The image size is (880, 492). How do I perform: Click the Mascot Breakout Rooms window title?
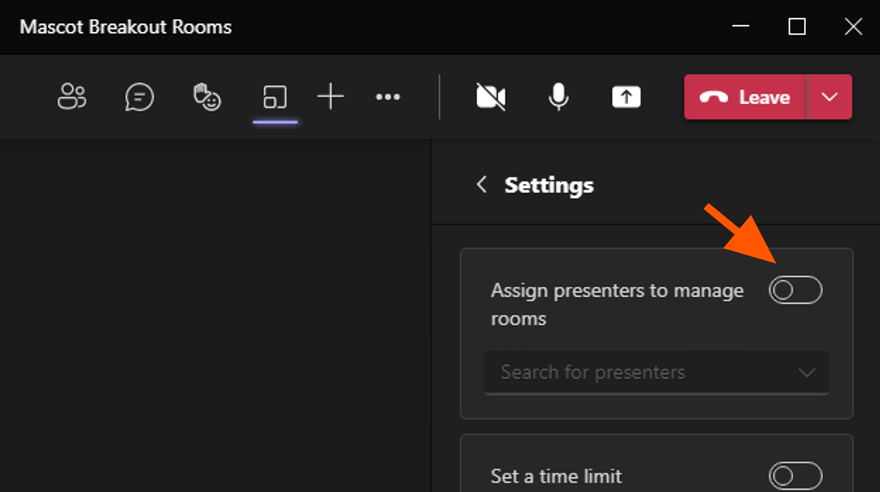tap(126, 27)
